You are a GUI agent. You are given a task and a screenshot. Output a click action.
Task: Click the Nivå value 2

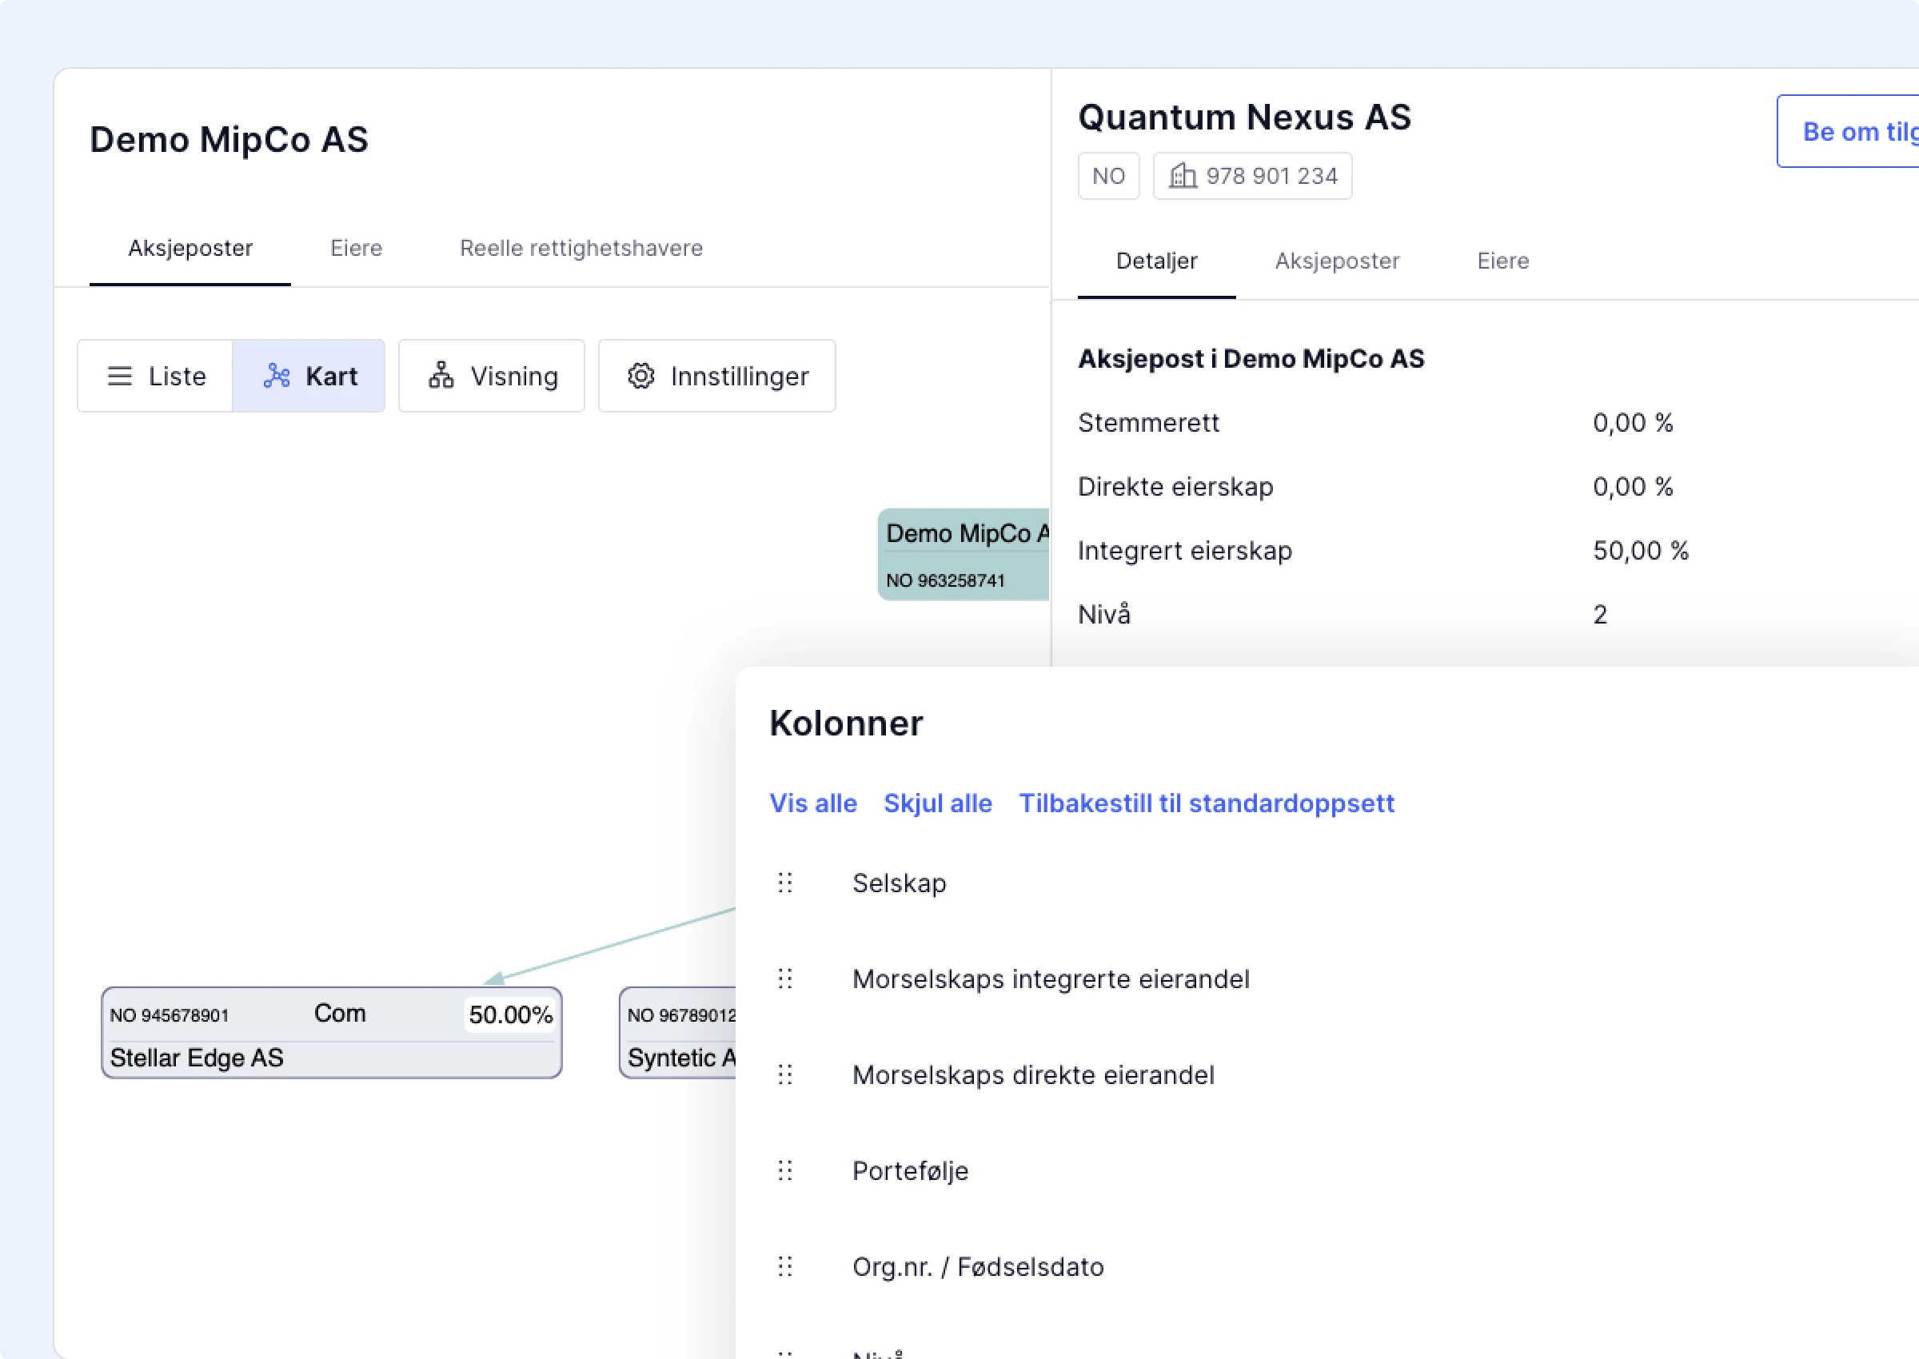tap(1600, 615)
